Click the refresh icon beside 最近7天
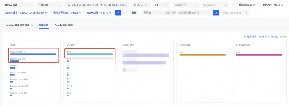The width and height of the screenshot is (289, 106). point(146,5)
